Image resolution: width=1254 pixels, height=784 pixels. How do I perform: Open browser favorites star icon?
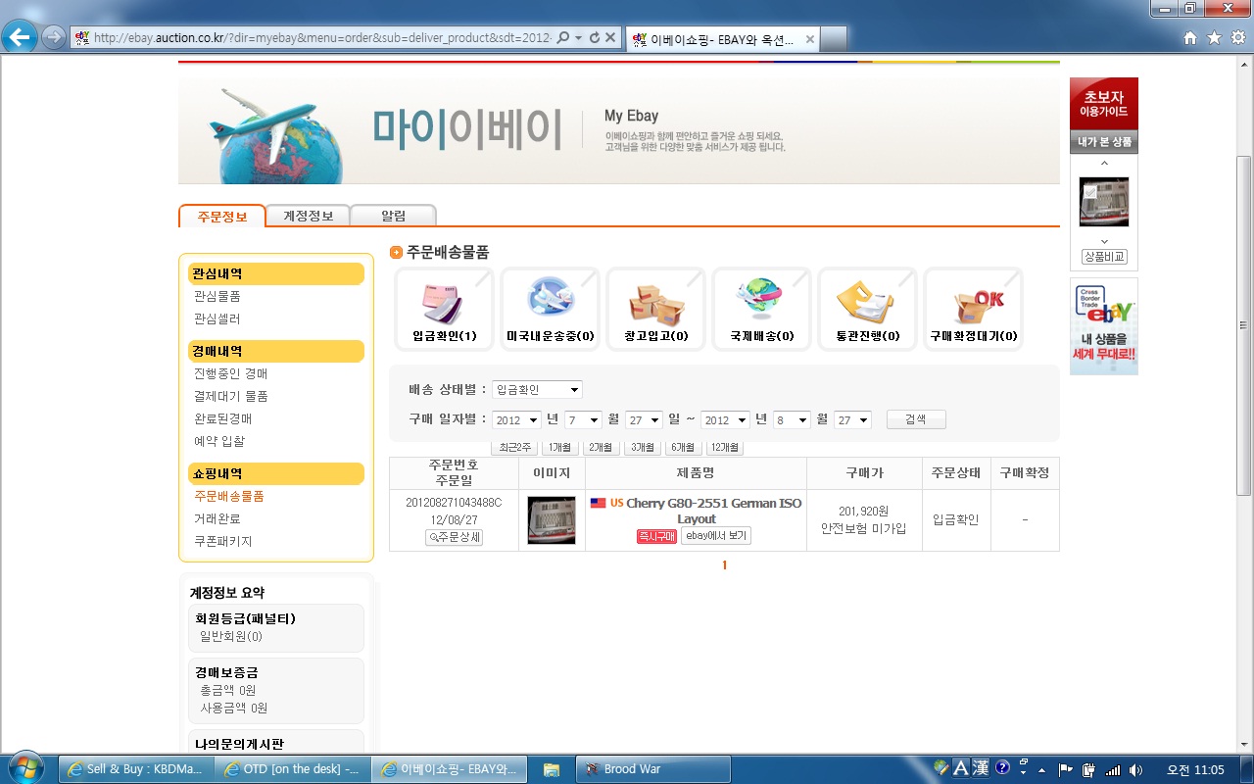click(1214, 37)
